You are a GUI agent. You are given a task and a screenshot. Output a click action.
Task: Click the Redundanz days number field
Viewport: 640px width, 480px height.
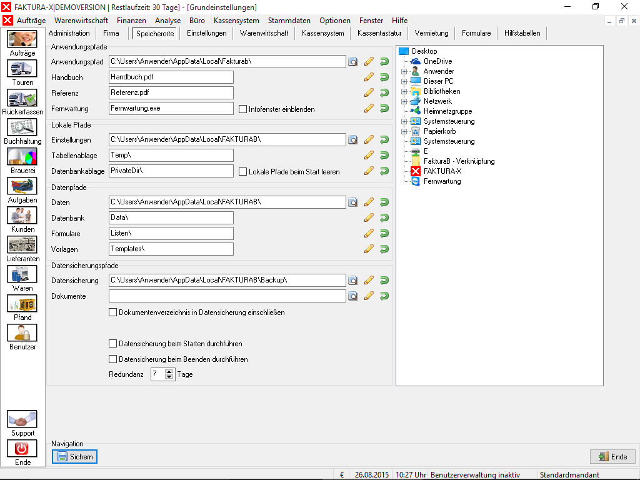point(158,374)
